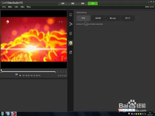Select the Disc output category icon
This screenshot has width=155, height=116.
point(71,43)
